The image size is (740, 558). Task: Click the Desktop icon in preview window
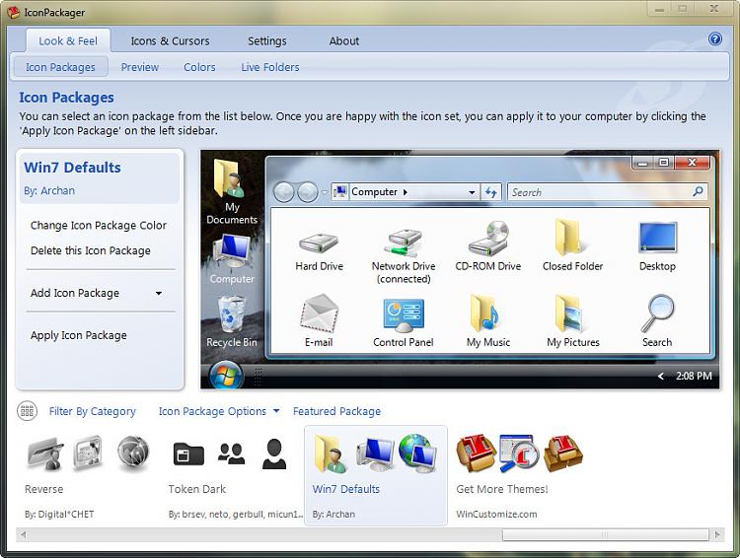[657, 238]
